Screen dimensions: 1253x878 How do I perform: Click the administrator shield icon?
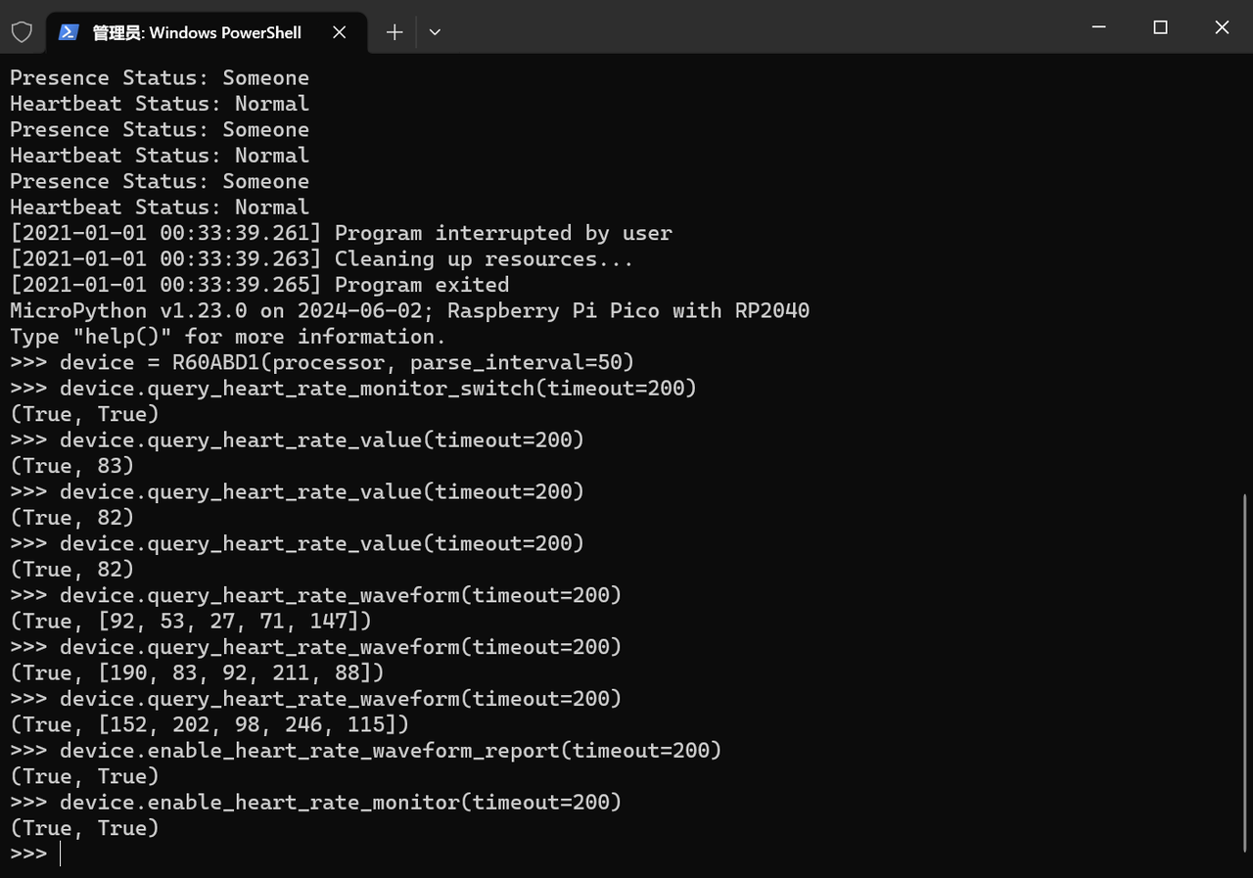coord(22,32)
